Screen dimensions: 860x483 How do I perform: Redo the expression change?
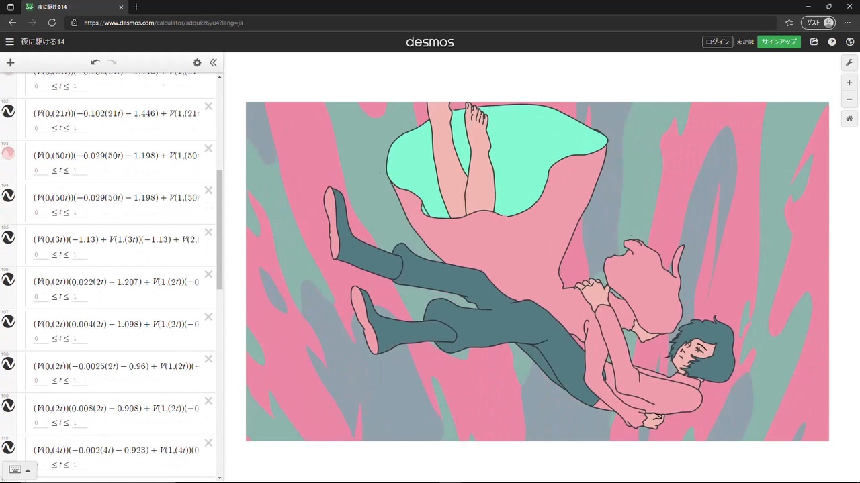coord(112,62)
